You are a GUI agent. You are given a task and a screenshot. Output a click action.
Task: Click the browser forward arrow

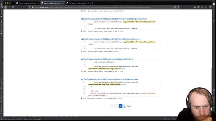tap(10, 7)
